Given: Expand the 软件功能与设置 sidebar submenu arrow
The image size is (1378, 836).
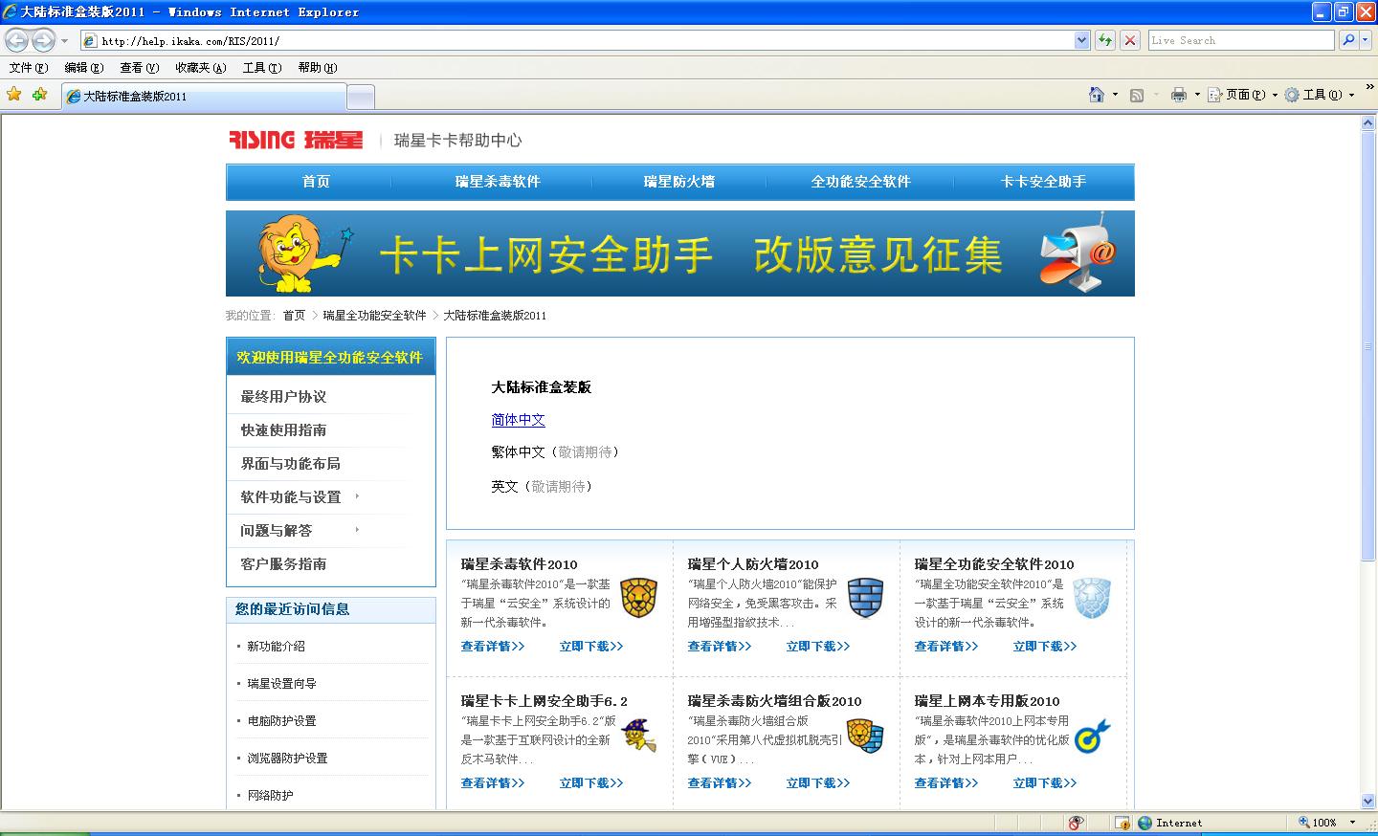Looking at the screenshot, I should tap(357, 495).
